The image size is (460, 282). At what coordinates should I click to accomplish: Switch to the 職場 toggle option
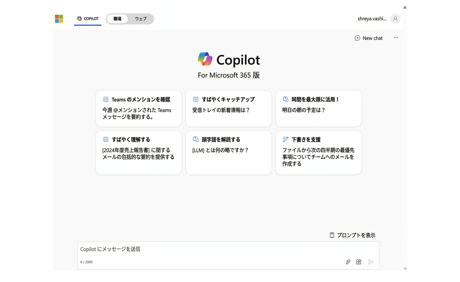click(x=117, y=19)
